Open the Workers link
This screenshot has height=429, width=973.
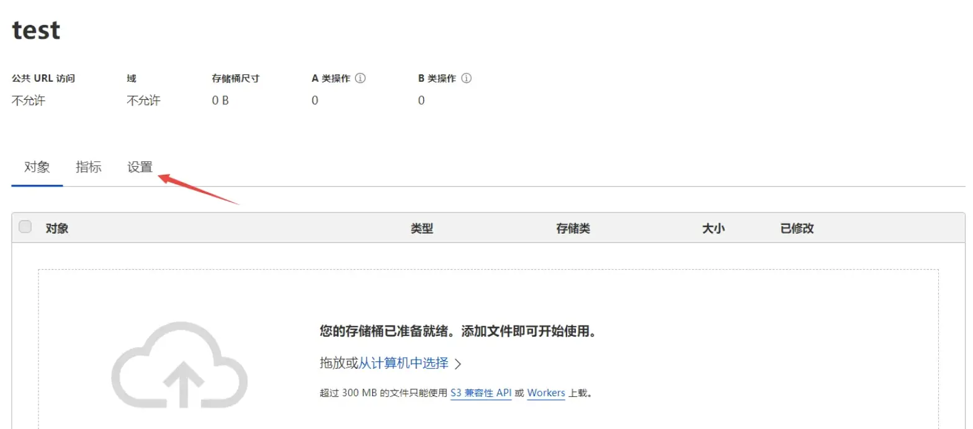coord(546,393)
